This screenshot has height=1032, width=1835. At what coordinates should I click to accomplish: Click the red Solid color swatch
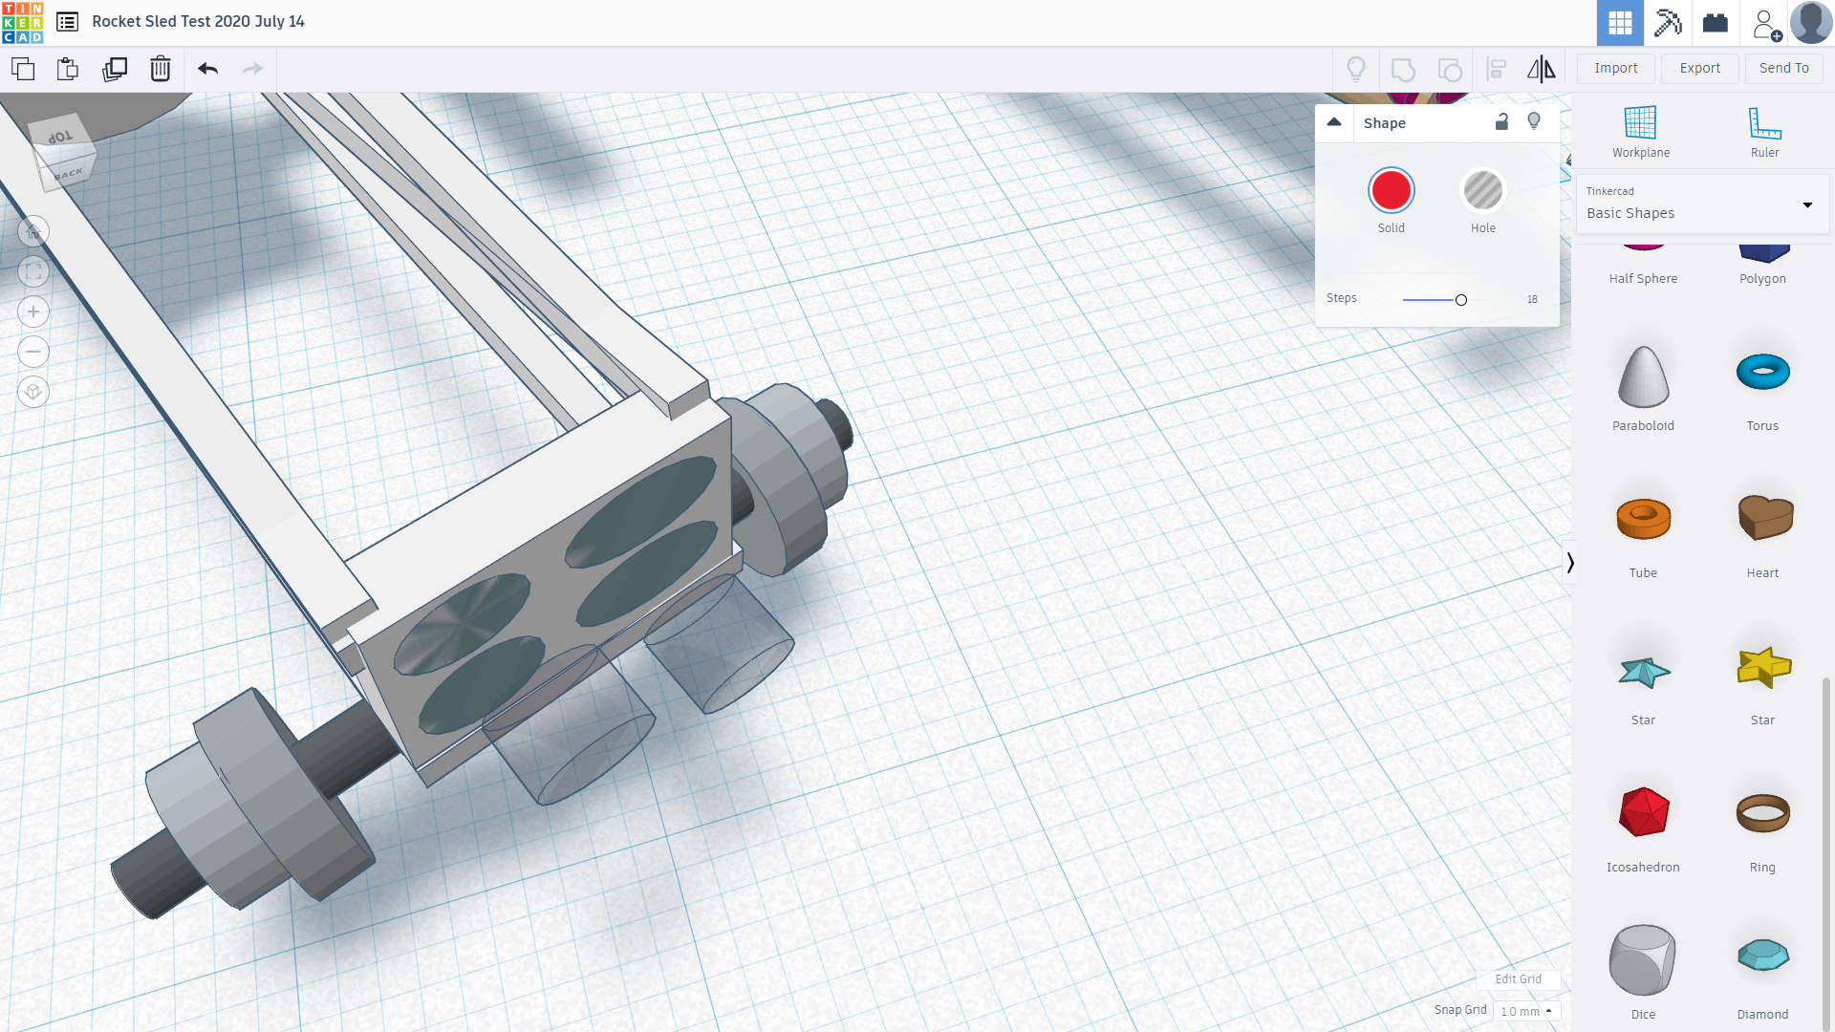pyautogui.click(x=1391, y=190)
